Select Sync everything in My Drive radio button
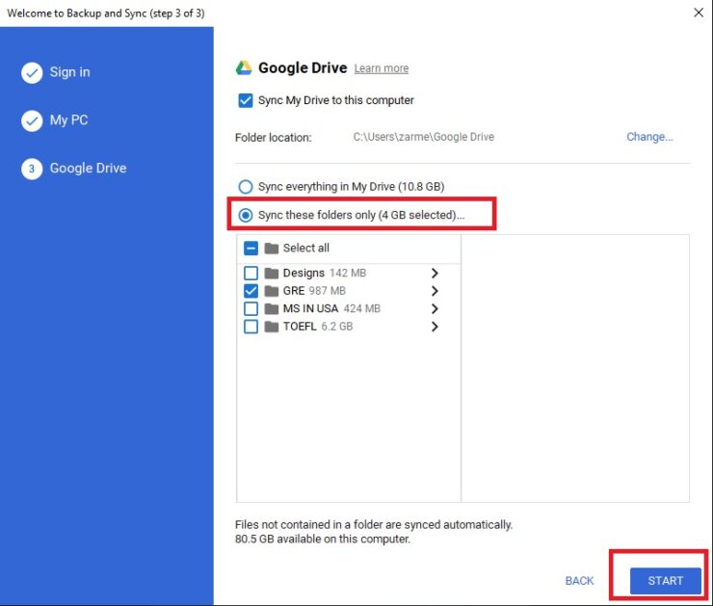The width and height of the screenshot is (713, 606). pyautogui.click(x=246, y=187)
